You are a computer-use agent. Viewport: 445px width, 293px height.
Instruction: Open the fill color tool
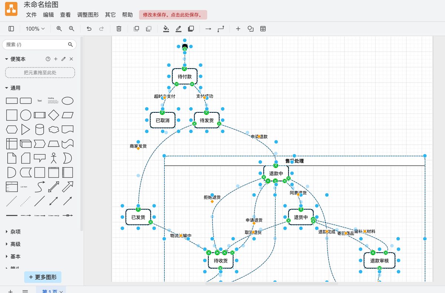(x=166, y=29)
